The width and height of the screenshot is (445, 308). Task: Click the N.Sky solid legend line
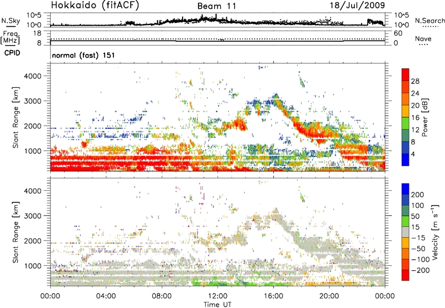point(11,26)
